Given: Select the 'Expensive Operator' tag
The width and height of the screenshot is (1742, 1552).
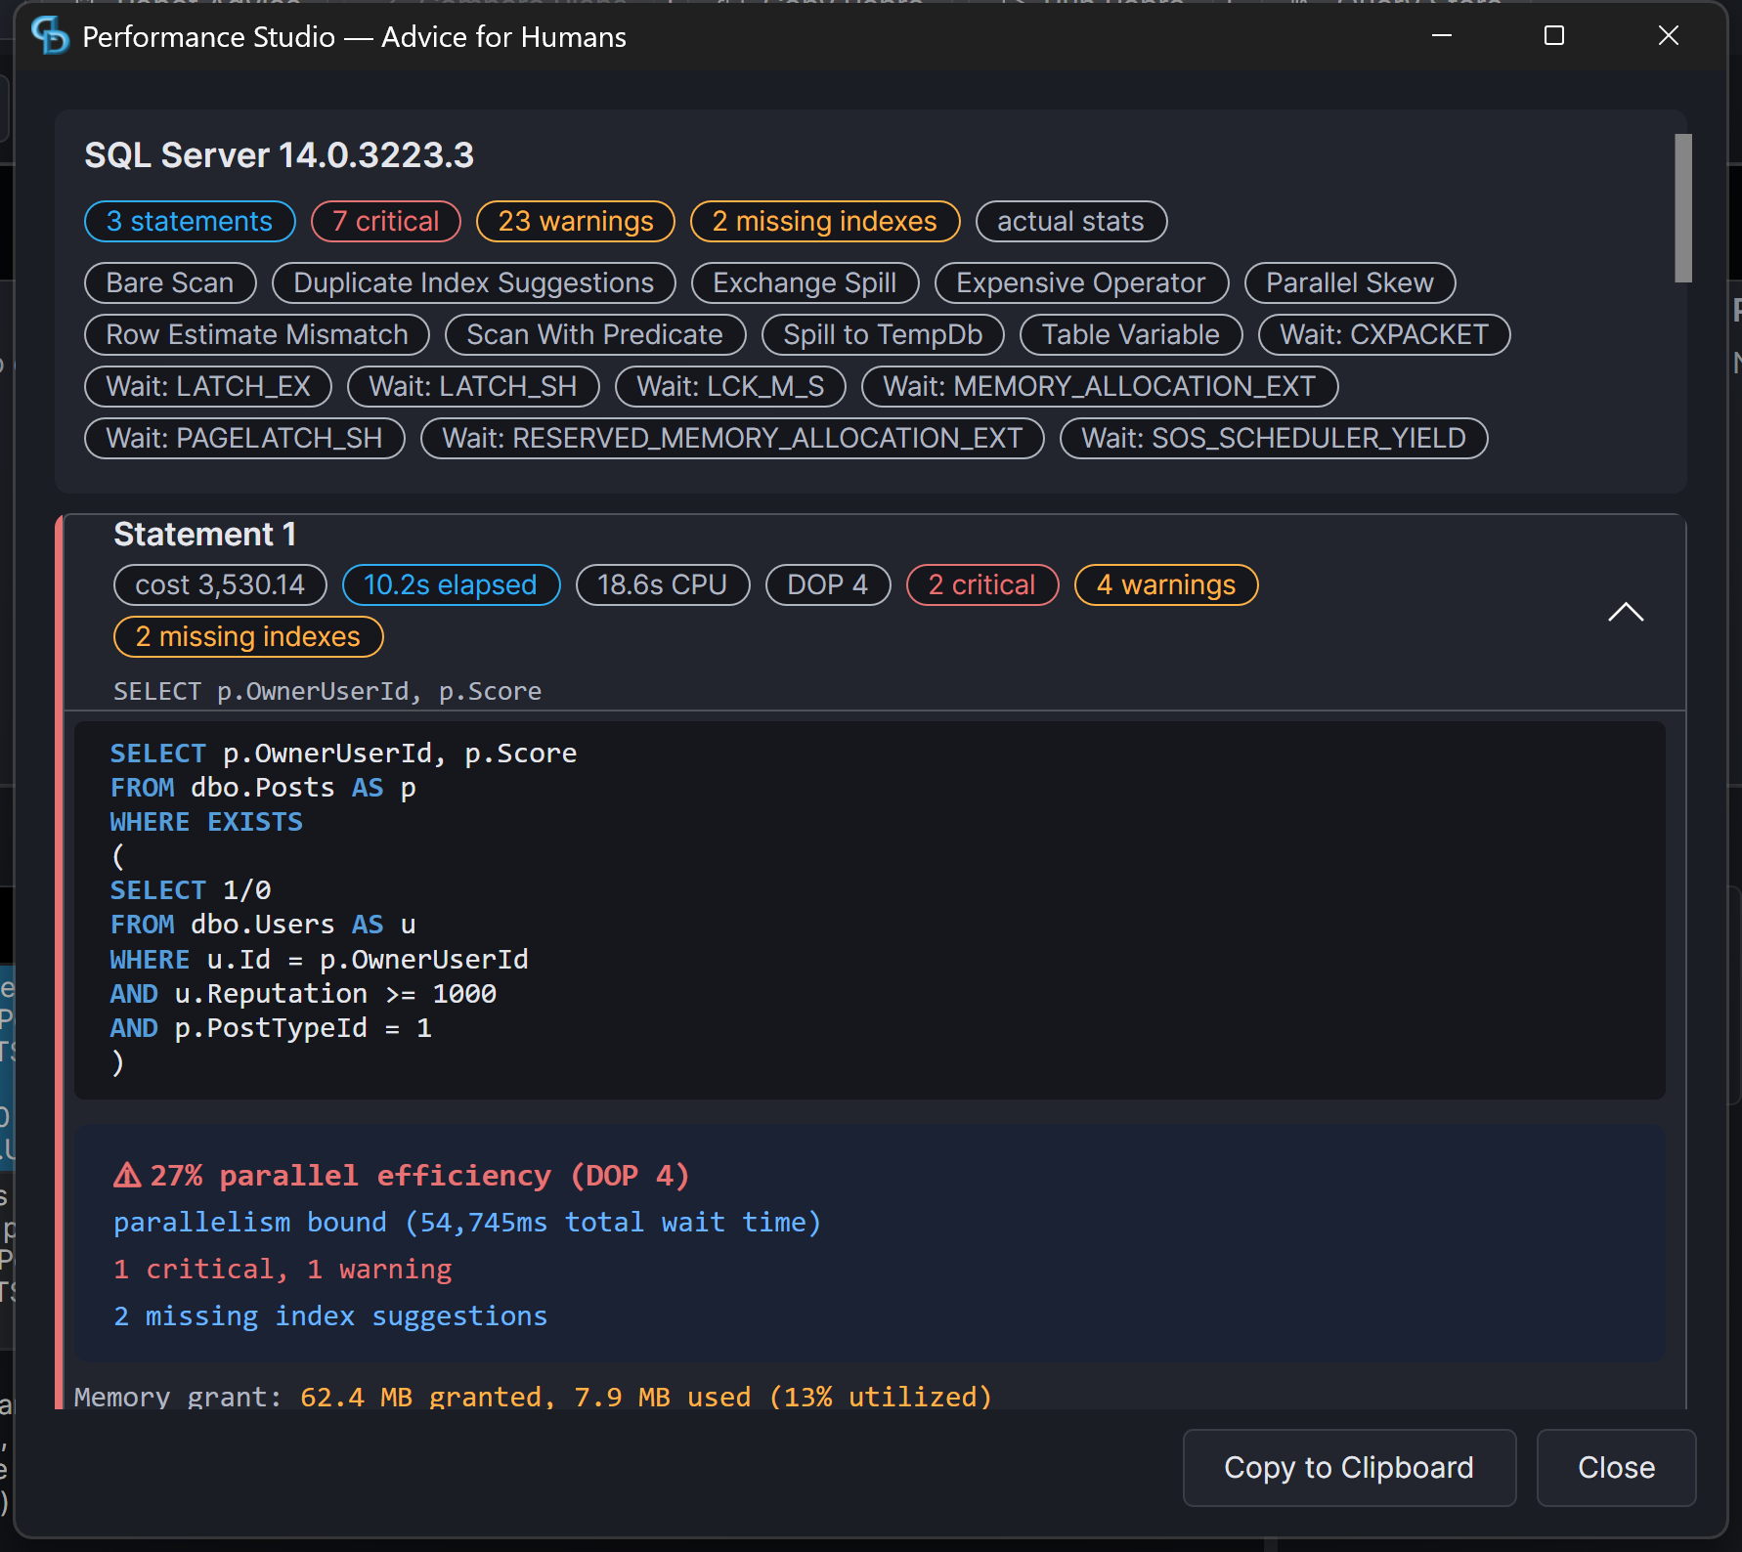Looking at the screenshot, I should 1081,282.
